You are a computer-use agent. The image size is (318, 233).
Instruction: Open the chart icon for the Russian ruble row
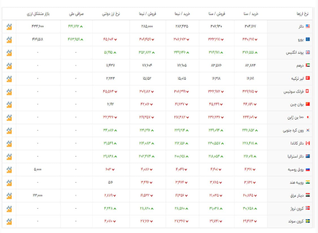click(9, 169)
